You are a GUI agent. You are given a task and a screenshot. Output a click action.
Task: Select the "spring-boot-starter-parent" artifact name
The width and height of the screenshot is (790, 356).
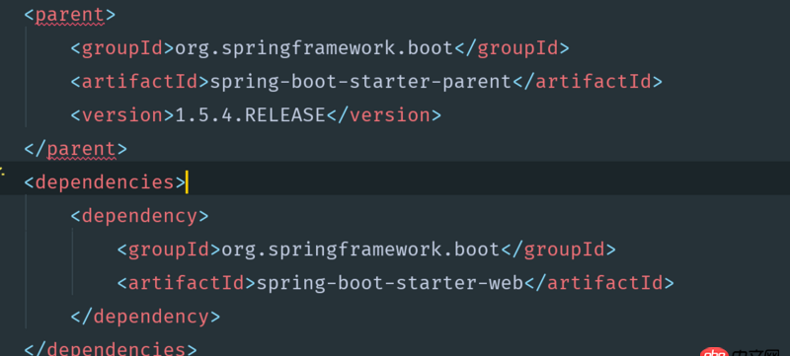pyautogui.click(x=360, y=82)
